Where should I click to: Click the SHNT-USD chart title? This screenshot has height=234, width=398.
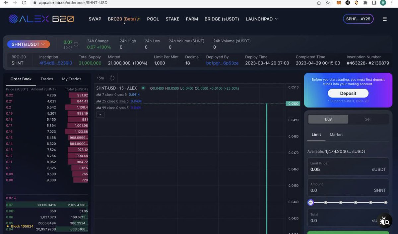point(116,88)
